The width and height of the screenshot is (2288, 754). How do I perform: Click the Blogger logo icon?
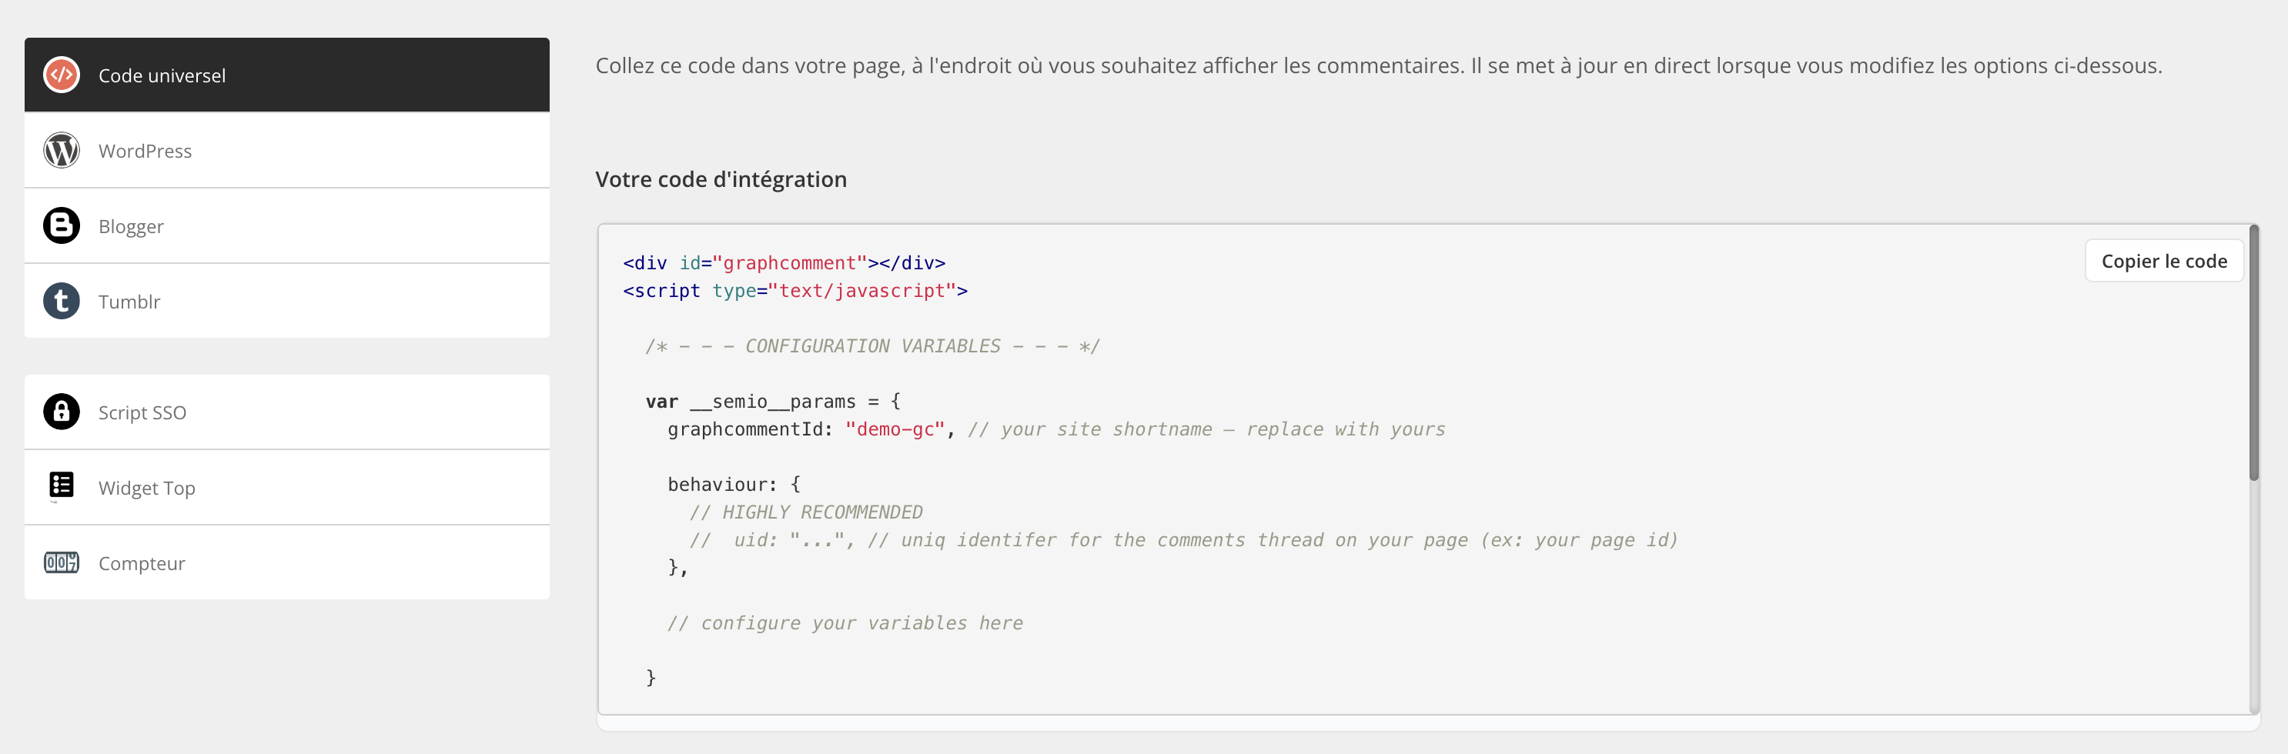[62, 225]
